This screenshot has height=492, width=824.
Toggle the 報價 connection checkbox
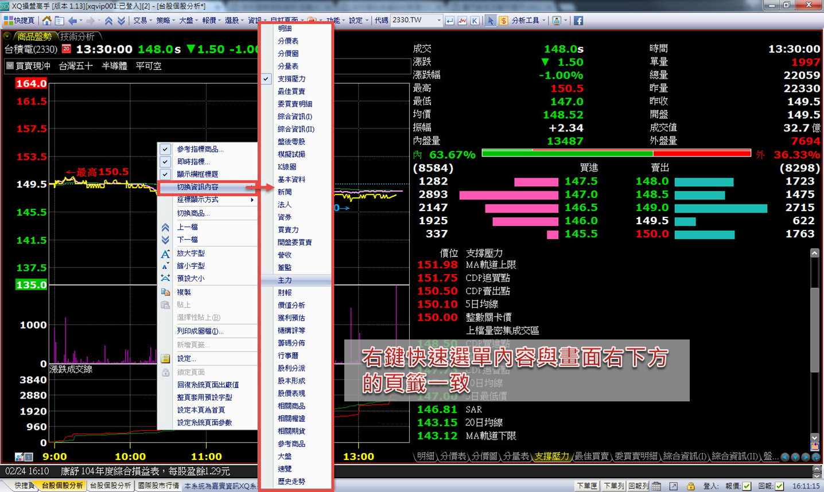click(x=747, y=486)
